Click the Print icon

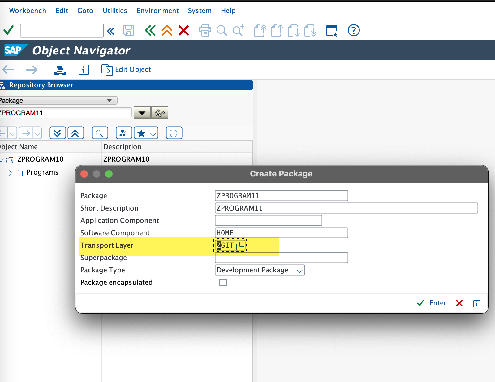[205, 30]
